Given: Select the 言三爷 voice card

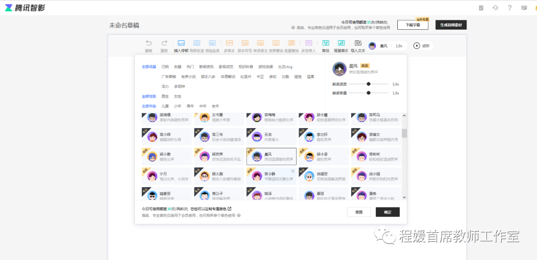Looking at the screenshot, I should 219,136.
